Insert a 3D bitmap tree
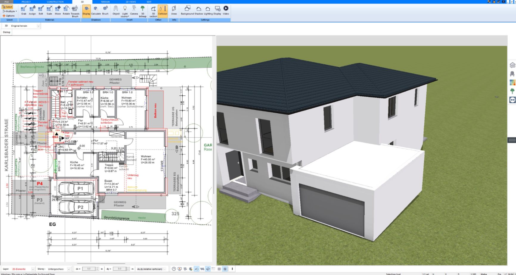The image size is (516, 275). [143, 11]
